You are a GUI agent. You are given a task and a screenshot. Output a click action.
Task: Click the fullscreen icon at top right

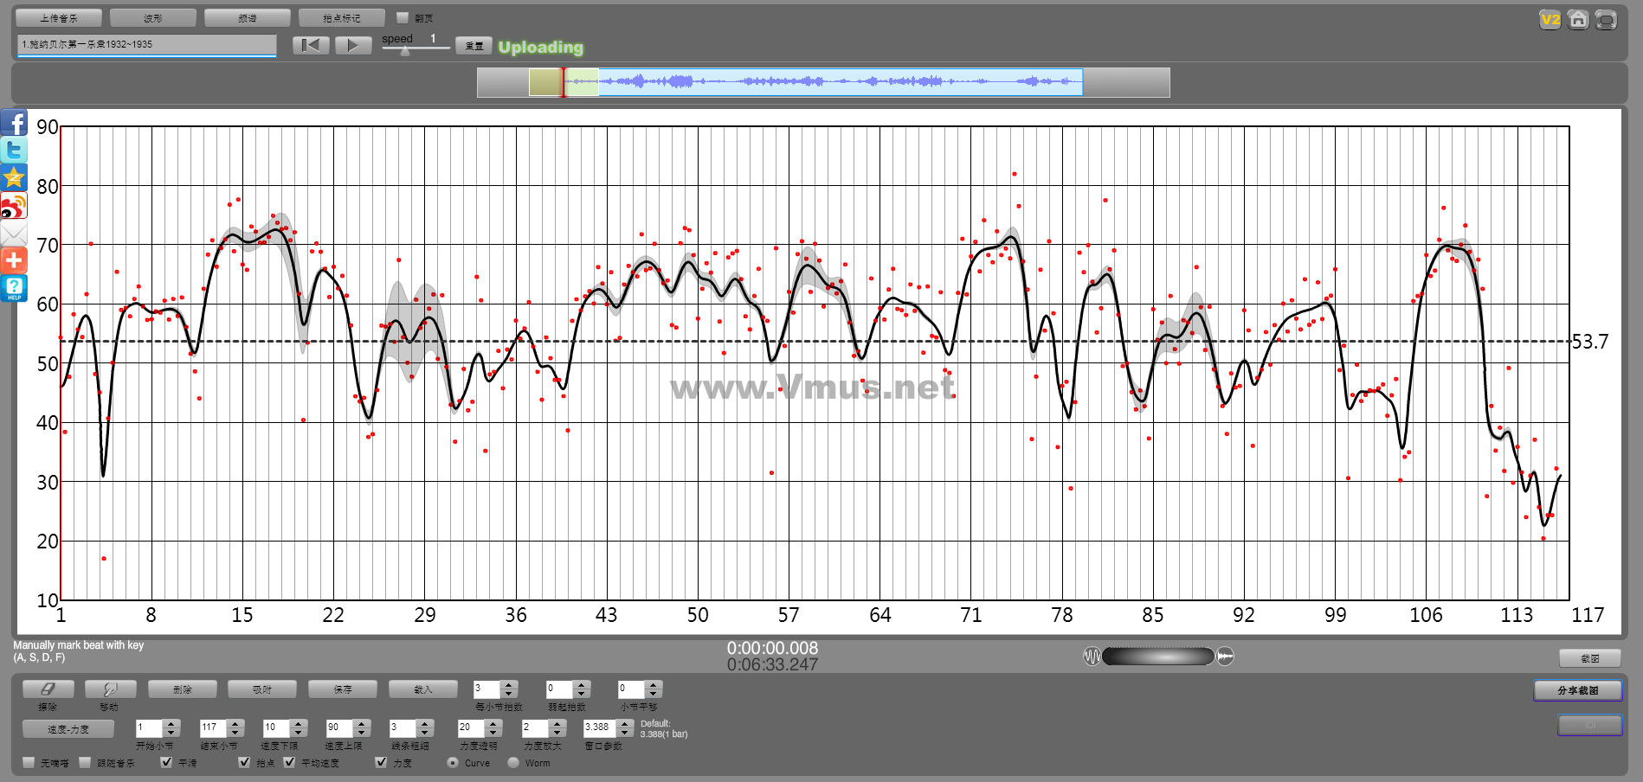point(1606,19)
